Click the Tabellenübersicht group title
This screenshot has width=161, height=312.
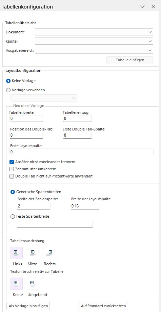21,23
